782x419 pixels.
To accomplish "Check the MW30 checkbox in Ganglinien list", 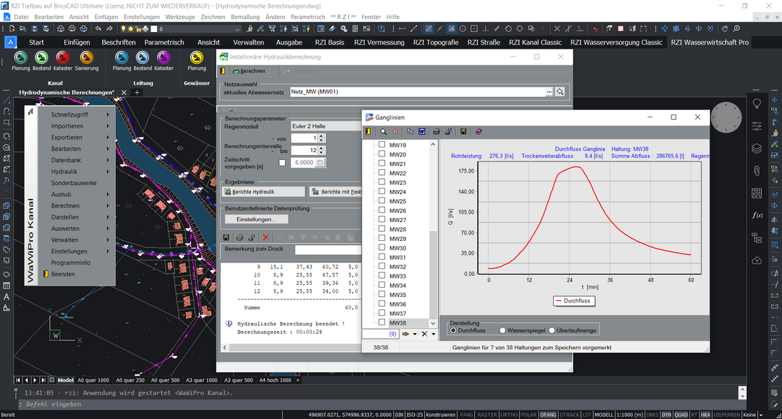I will click(x=381, y=248).
